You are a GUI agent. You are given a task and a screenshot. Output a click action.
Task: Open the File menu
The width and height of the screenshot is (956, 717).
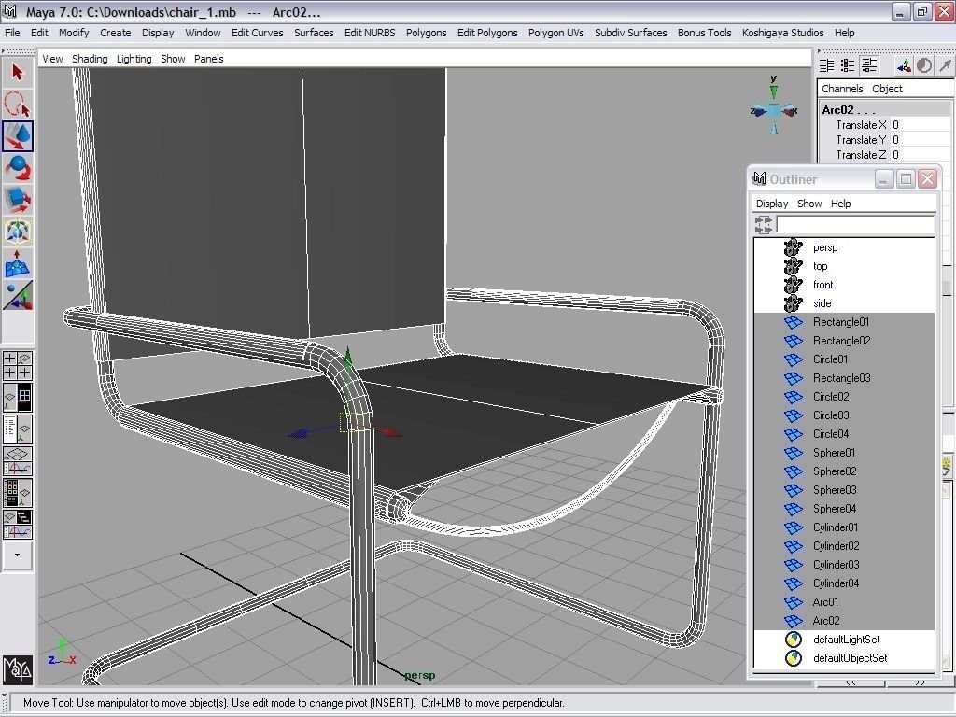[12, 33]
